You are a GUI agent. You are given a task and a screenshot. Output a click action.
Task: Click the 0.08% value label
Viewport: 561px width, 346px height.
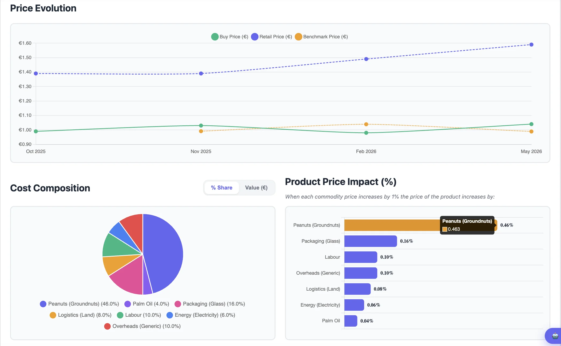(380, 289)
